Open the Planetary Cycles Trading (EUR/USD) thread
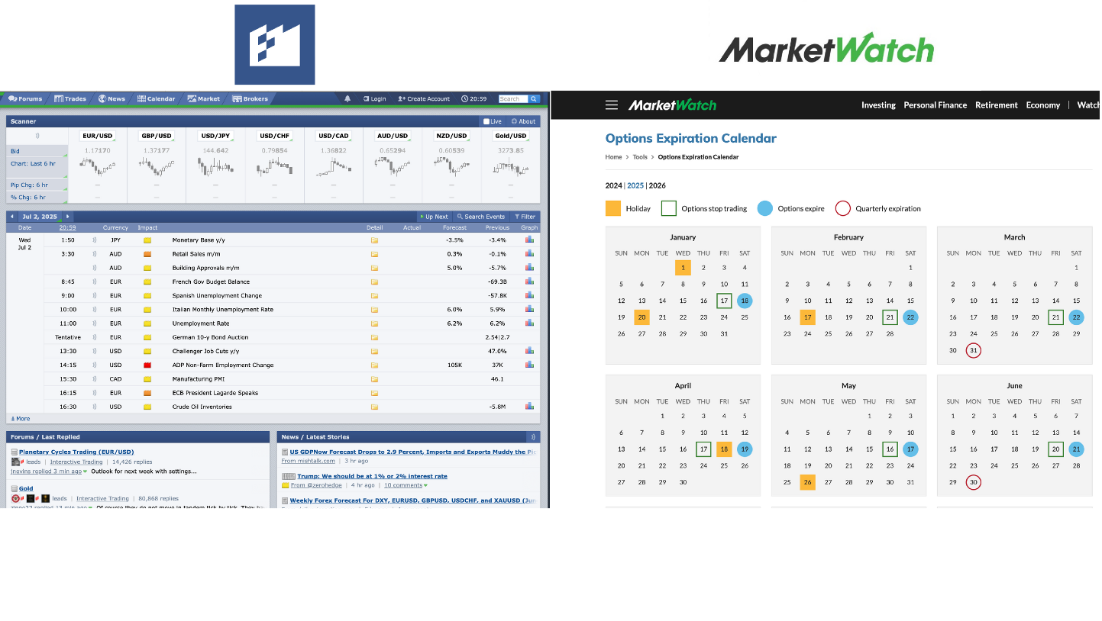Image resolution: width=1102 pixels, height=621 pixels. pyautogui.click(x=76, y=452)
